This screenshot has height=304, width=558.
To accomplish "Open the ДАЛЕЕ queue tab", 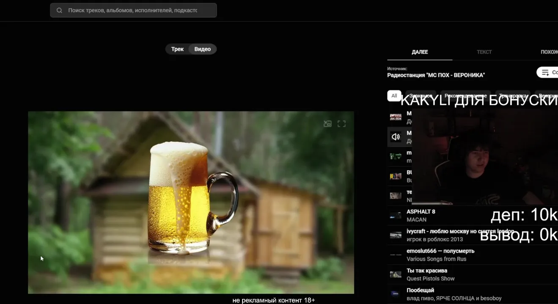I will pos(420,52).
